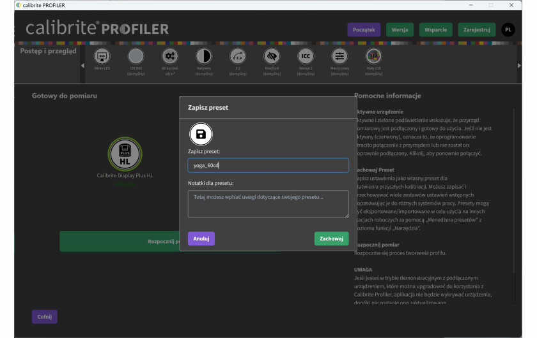Click the Rozpocznij pomiar button
This screenshot has width=537, height=338.
tap(120, 241)
